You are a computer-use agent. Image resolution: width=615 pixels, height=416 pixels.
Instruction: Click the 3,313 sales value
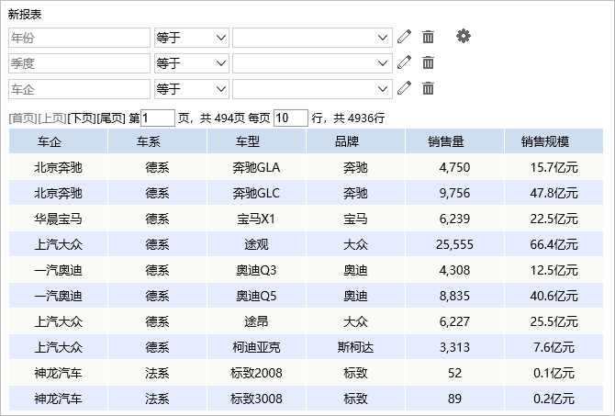pos(454,347)
